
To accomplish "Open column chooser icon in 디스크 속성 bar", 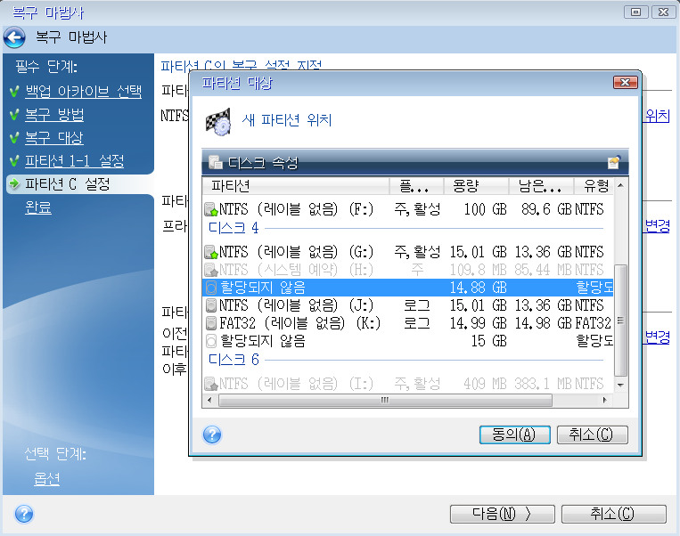I will (x=613, y=163).
